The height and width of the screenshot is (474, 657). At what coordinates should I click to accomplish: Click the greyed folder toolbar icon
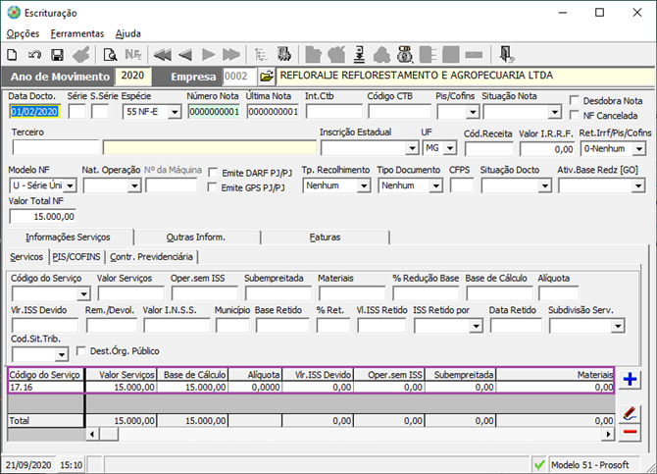coord(313,55)
